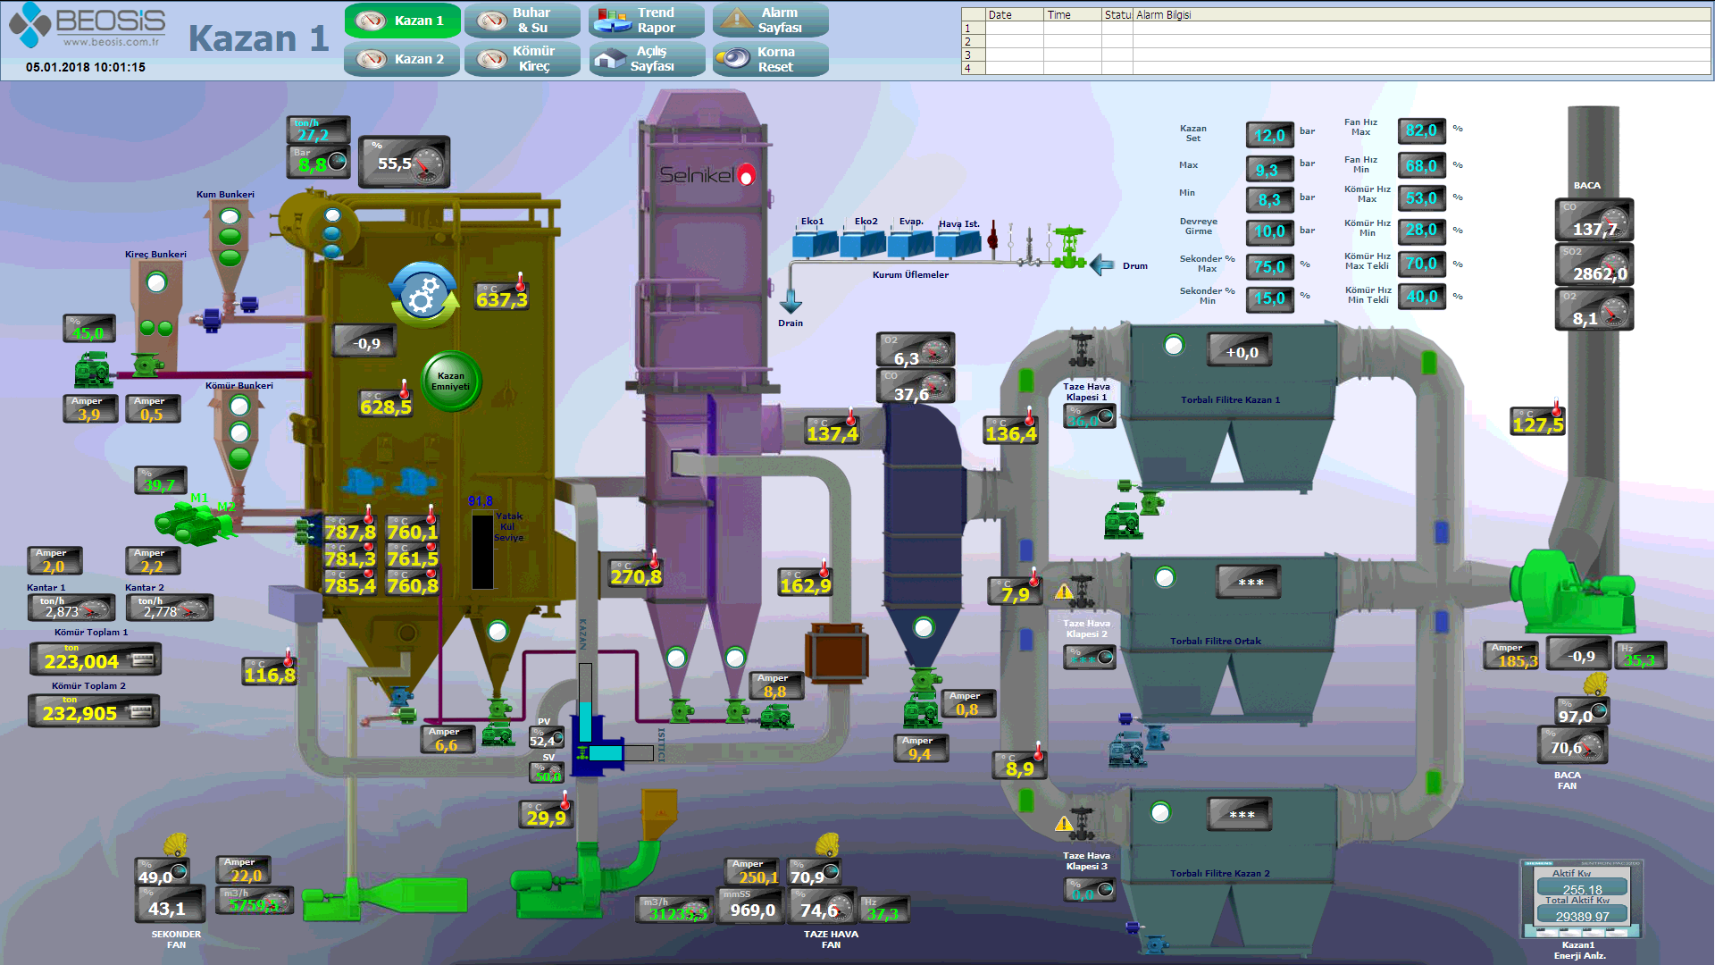Switch to Kazan 2 page

click(x=402, y=59)
